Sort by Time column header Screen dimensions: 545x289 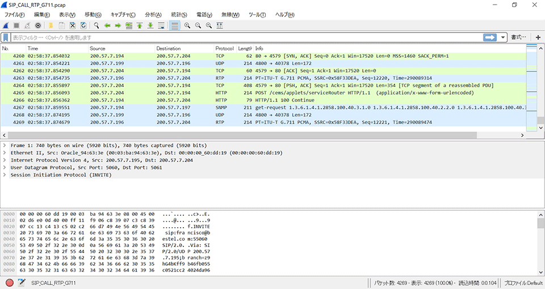point(57,49)
